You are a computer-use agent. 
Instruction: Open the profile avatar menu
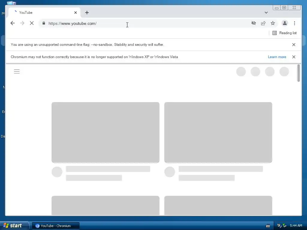[285, 23]
